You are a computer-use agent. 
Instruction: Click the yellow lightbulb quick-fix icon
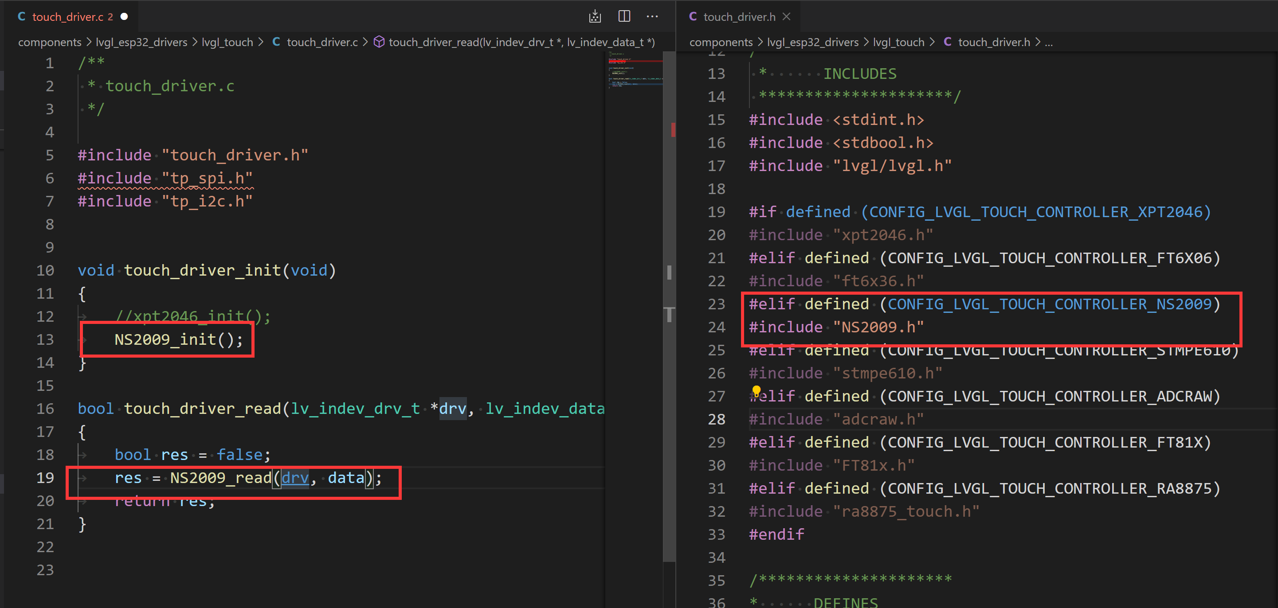(756, 390)
